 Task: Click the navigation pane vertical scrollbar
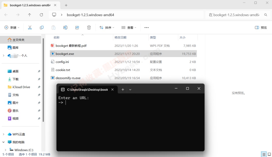click(x=43, y=80)
